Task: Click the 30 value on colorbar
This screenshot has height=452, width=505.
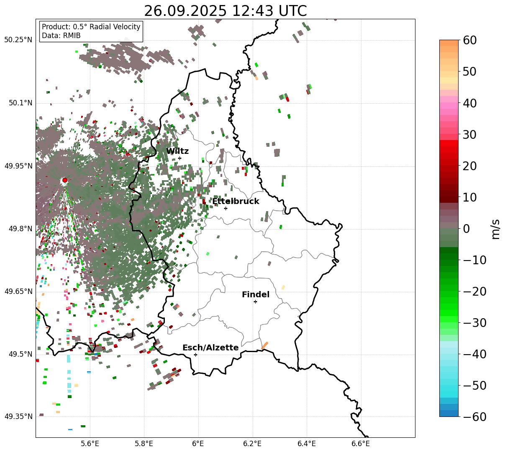Action: 469,135
